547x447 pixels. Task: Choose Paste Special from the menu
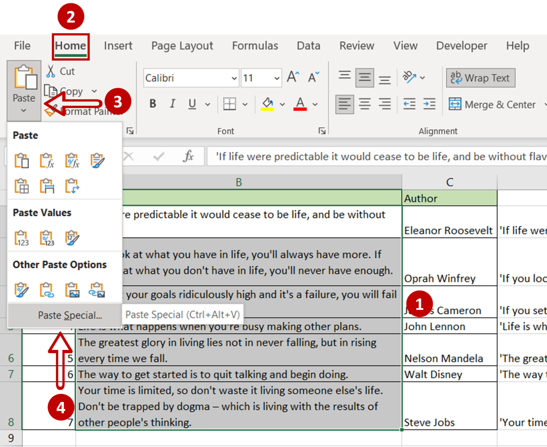pos(70,315)
